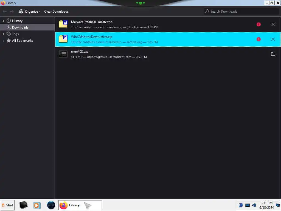Select WinXP.Horror.Destructive.zip file name
This screenshot has width=281, height=211.
(92, 37)
